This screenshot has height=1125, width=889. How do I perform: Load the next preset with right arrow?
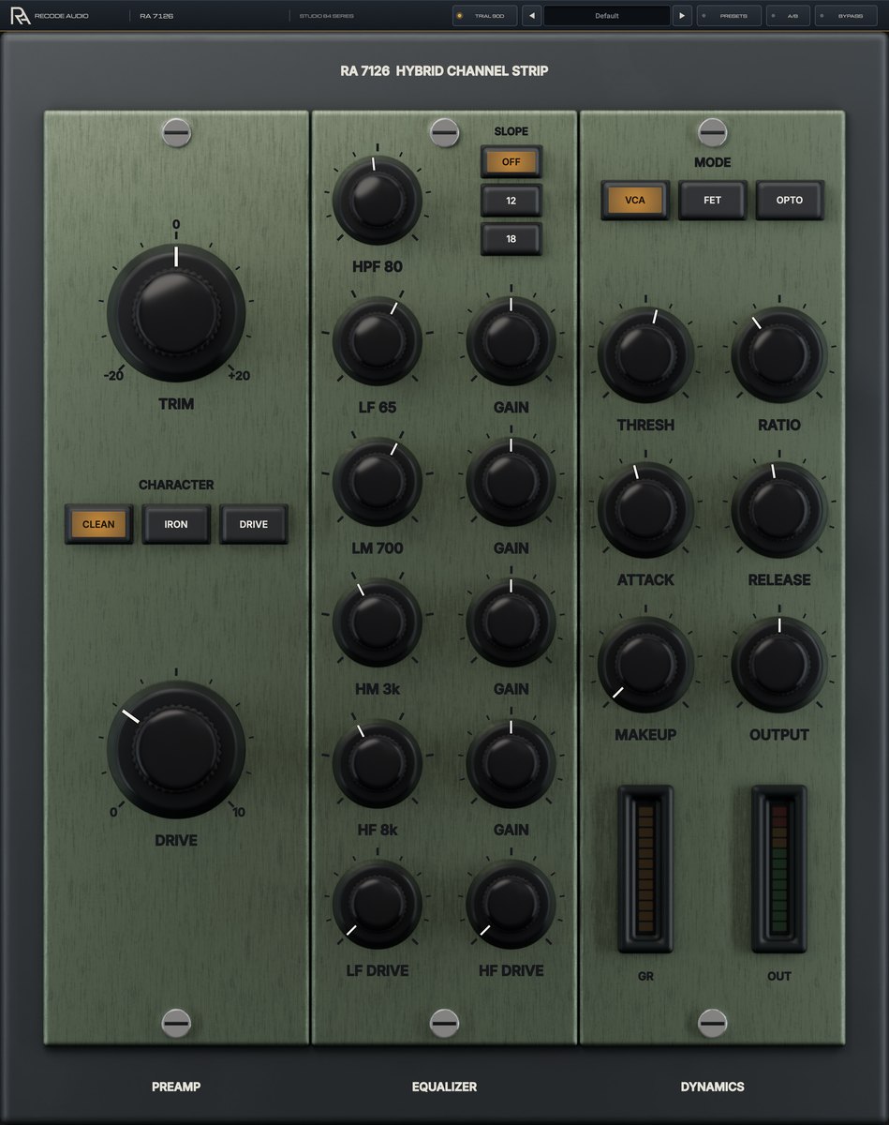click(682, 16)
